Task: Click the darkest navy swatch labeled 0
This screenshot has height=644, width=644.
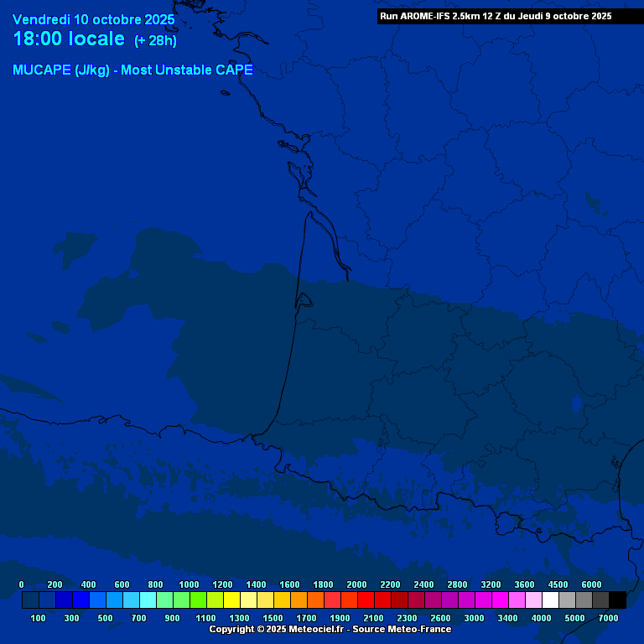Action: pyautogui.click(x=30, y=600)
